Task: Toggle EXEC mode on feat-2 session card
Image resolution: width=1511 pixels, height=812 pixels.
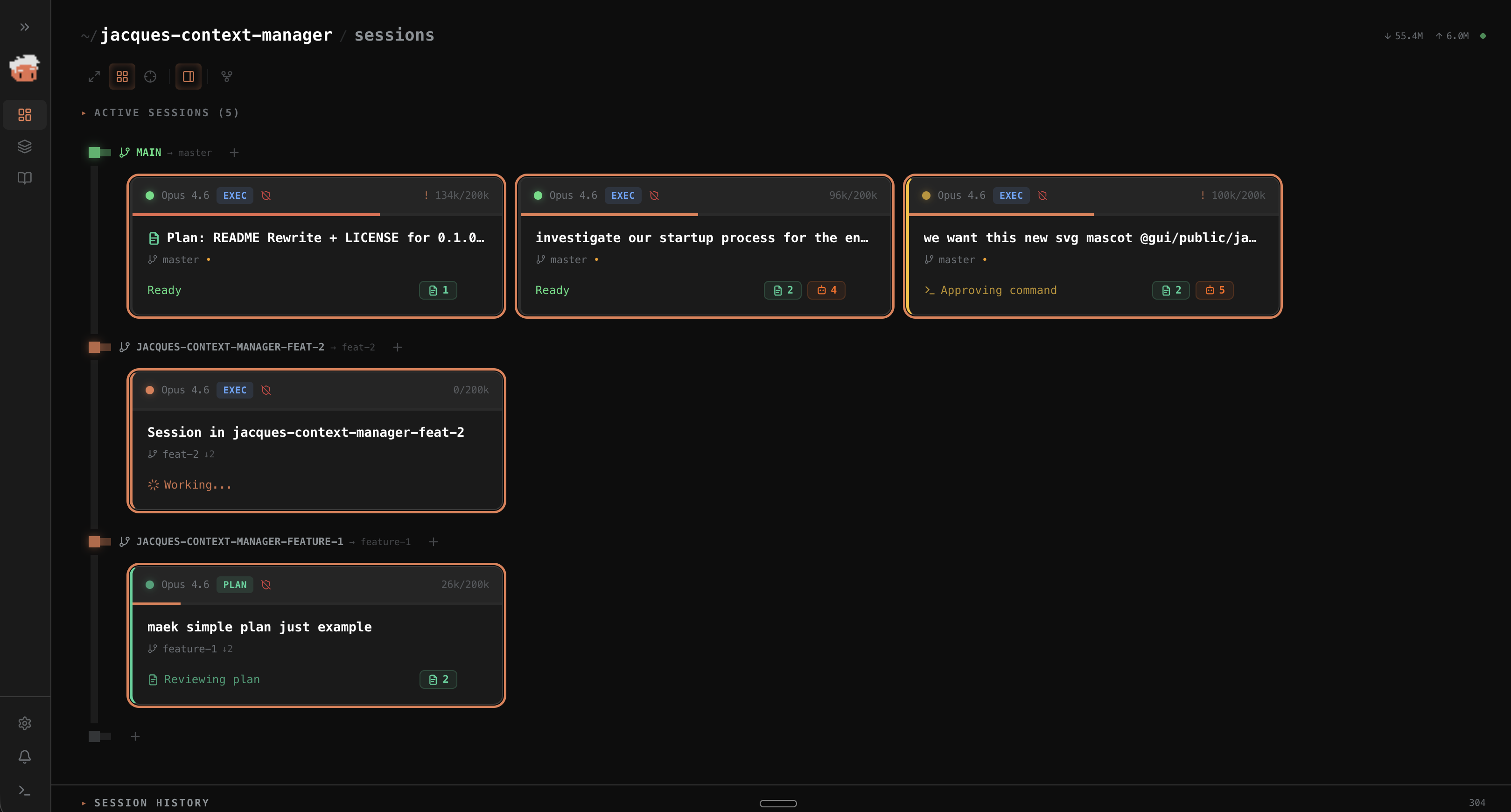Action: tap(235, 390)
